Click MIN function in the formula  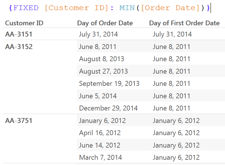(x=127, y=8)
